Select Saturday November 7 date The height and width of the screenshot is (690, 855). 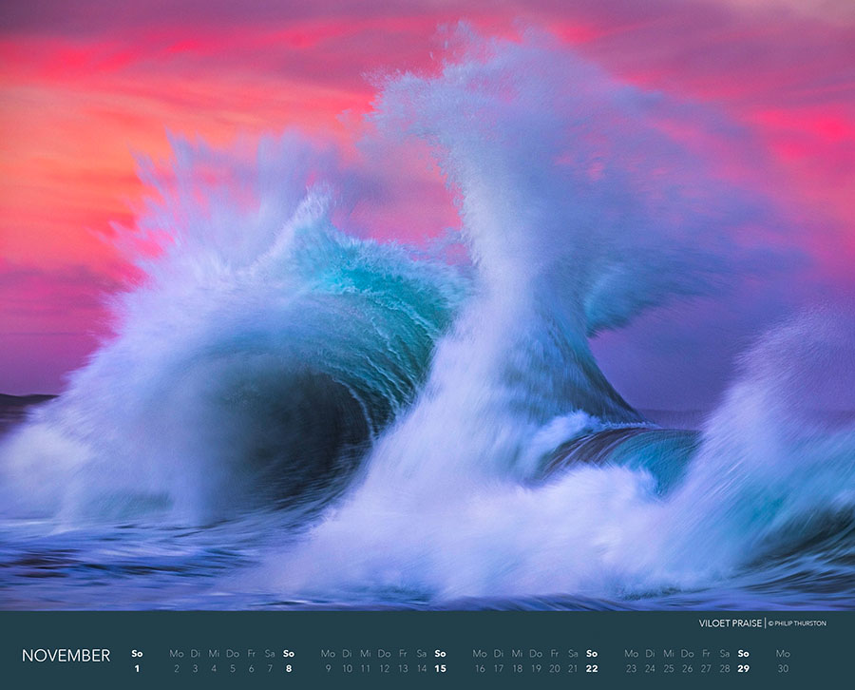[x=270, y=669]
